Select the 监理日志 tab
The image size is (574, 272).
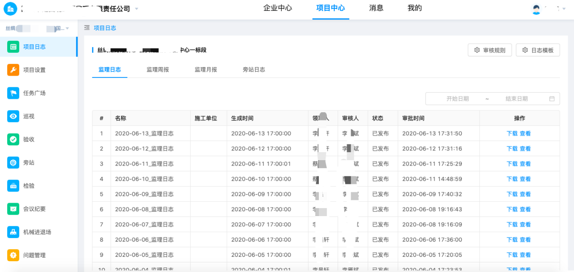[x=110, y=70]
